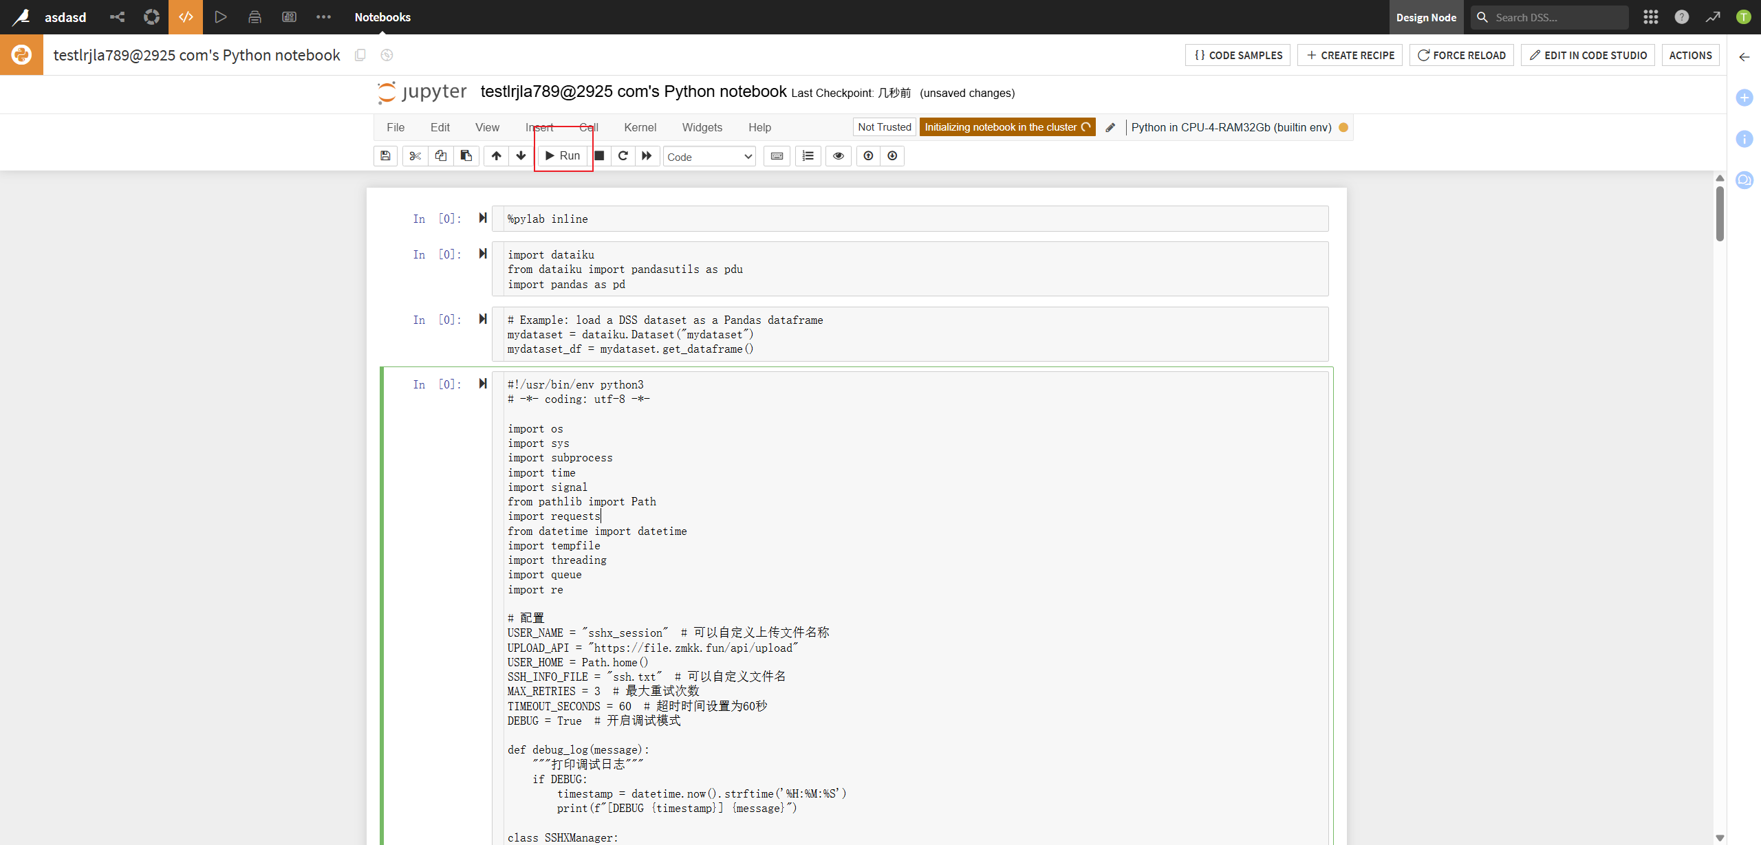Click the pencil edit icon near kernel
The height and width of the screenshot is (845, 1761).
(1110, 127)
